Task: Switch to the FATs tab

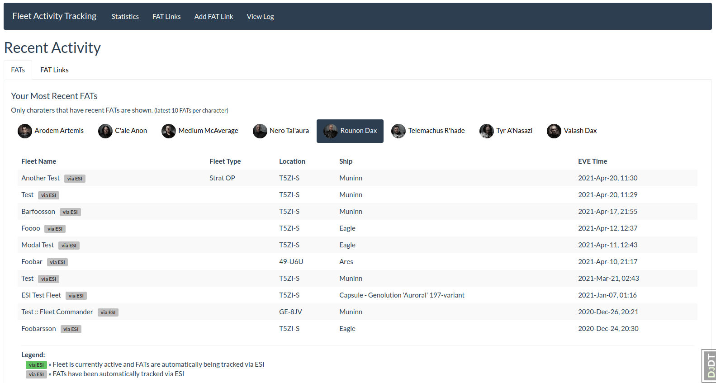Action: tap(18, 70)
